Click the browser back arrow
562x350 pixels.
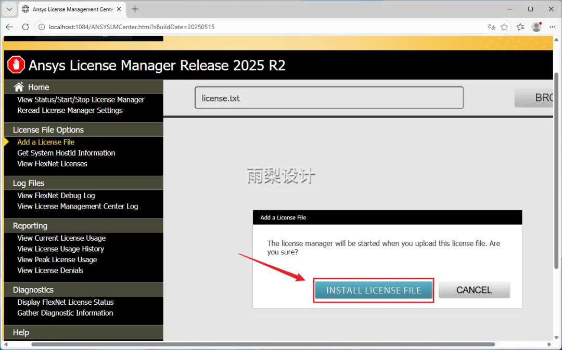(9, 27)
